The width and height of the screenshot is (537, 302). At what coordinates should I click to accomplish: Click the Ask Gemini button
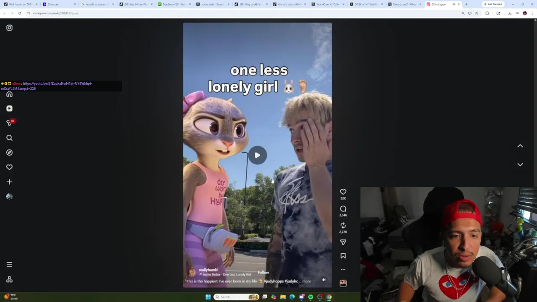point(493,4)
